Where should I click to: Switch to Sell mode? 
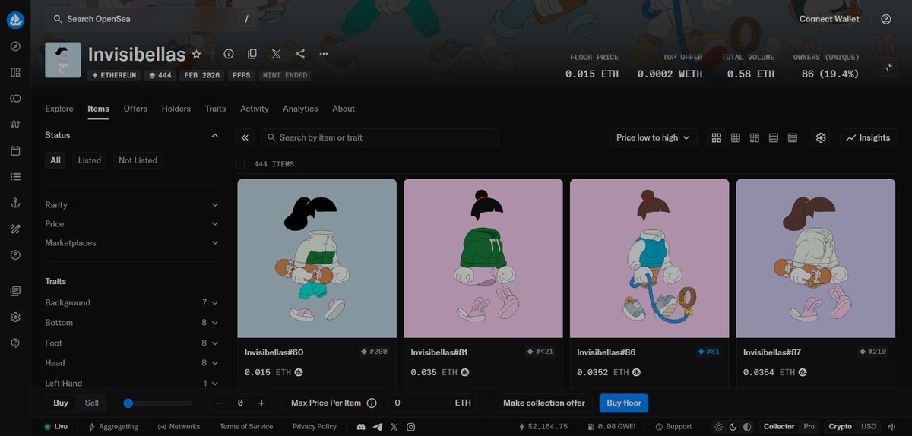pyautogui.click(x=92, y=403)
